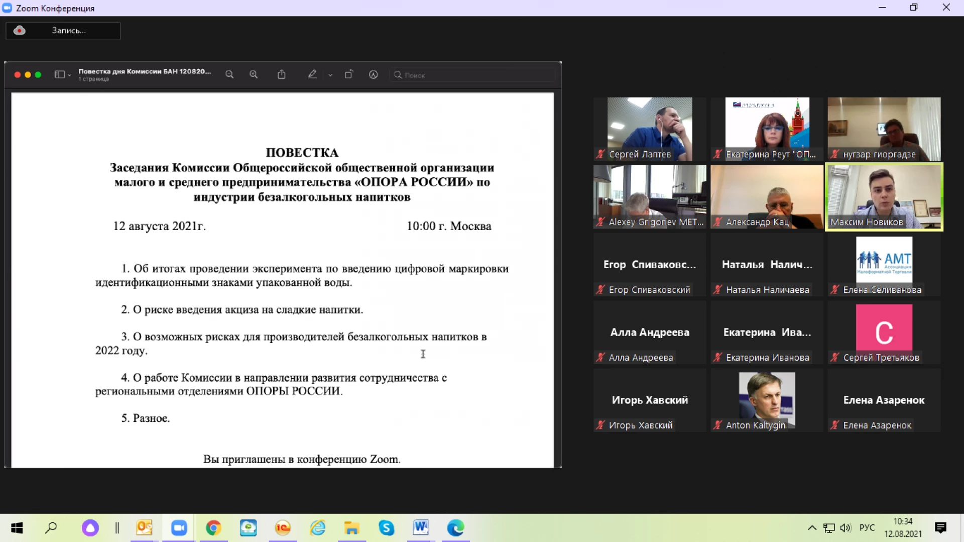The height and width of the screenshot is (542, 964).
Task: Open the Windows Start menu
Action: 17,528
